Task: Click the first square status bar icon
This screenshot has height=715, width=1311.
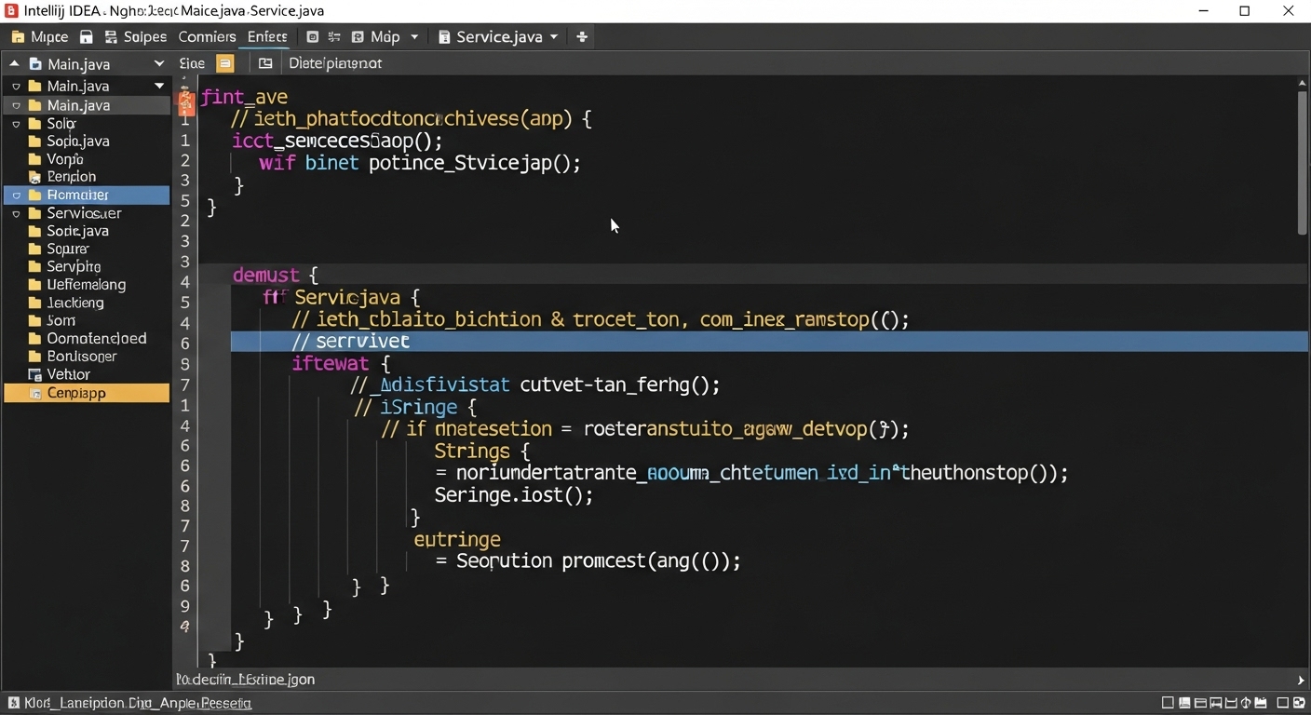Action: click(1168, 703)
